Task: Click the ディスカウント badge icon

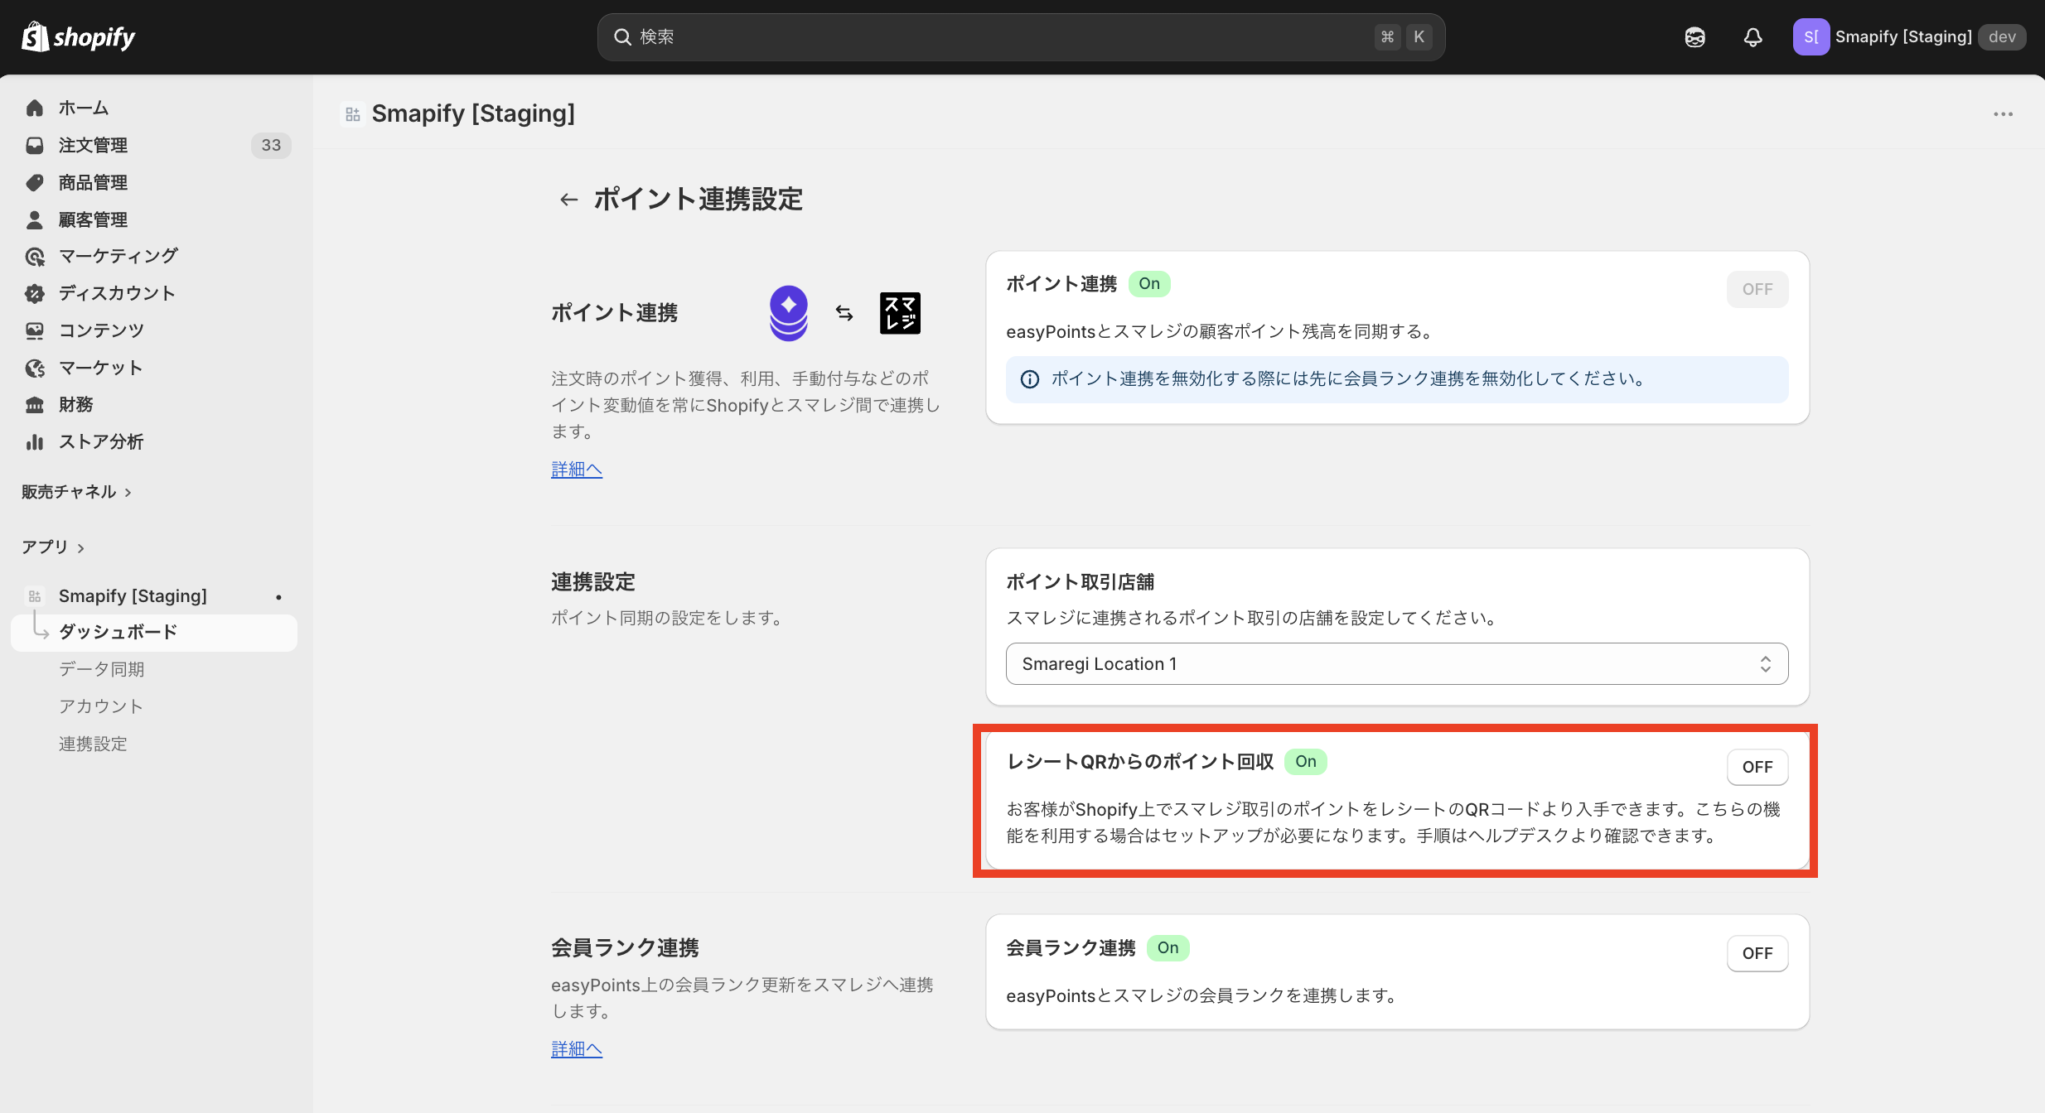Action: (x=35, y=293)
